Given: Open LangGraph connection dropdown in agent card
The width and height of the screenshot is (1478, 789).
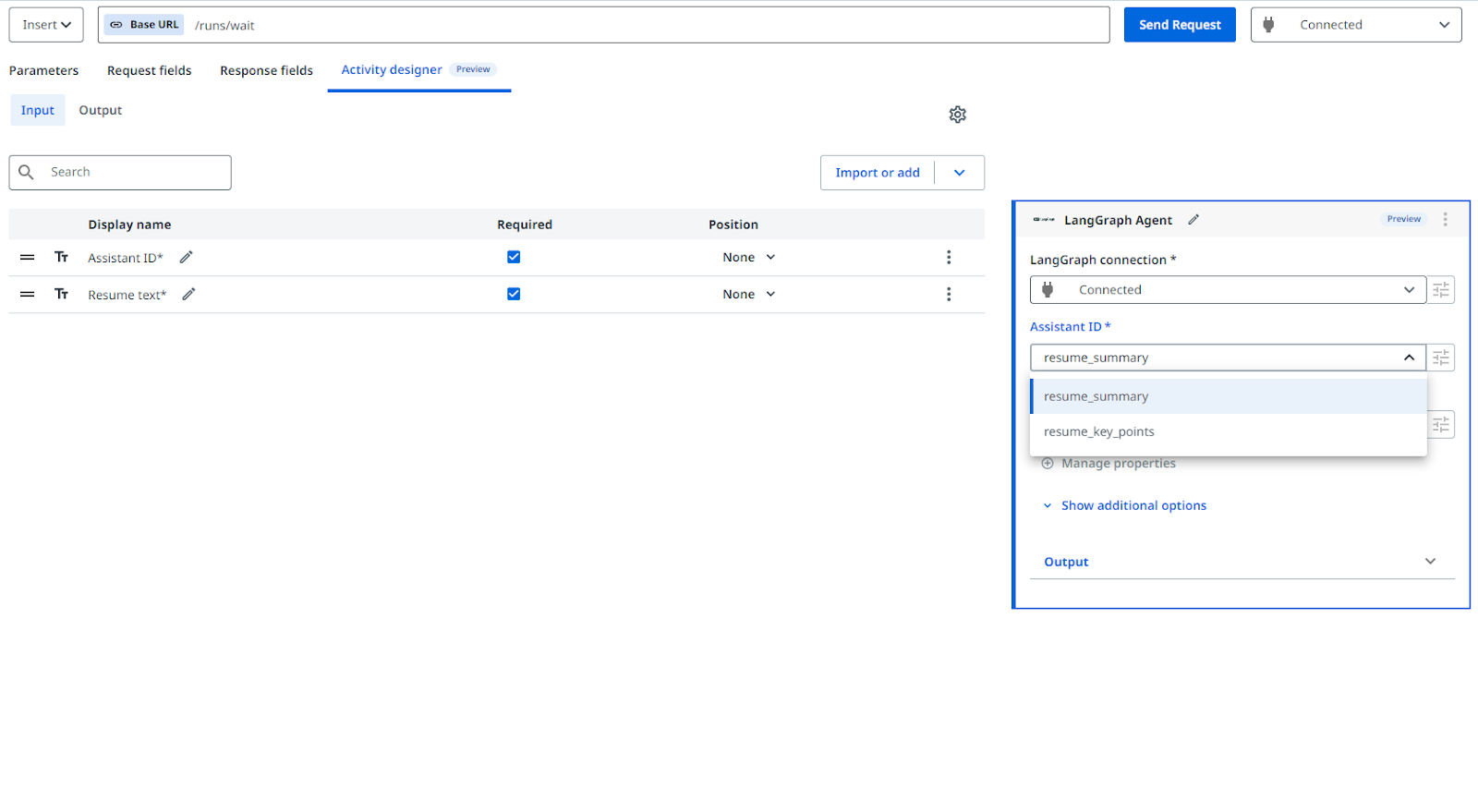Looking at the screenshot, I should (x=1228, y=290).
